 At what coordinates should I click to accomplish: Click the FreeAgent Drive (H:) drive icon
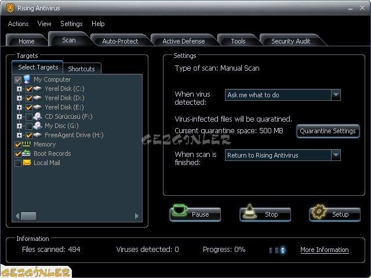(37, 135)
